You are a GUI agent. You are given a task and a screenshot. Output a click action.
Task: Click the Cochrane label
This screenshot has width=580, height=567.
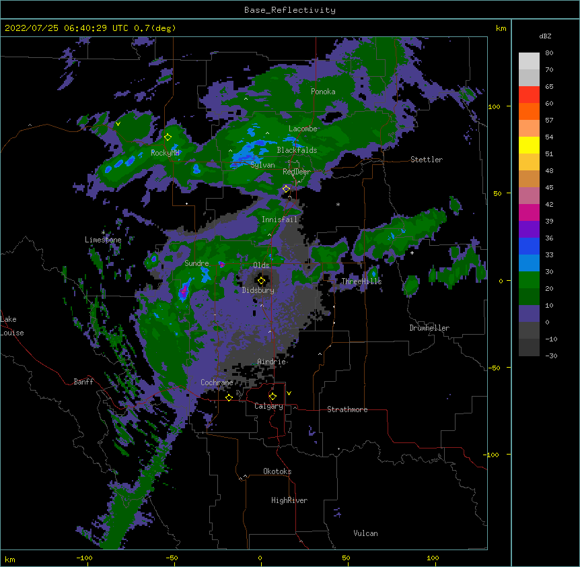coord(217,382)
